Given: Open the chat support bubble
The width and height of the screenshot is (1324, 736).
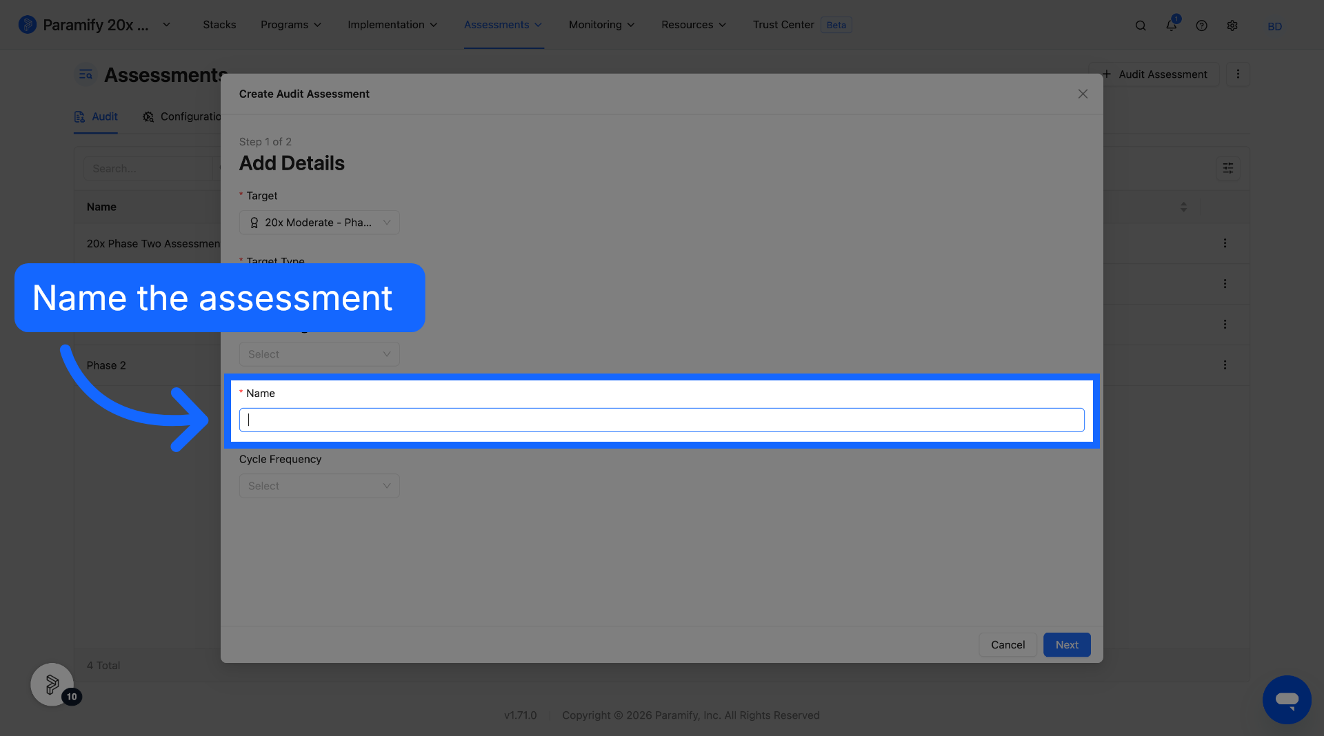Looking at the screenshot, I should click(1287, 699).
